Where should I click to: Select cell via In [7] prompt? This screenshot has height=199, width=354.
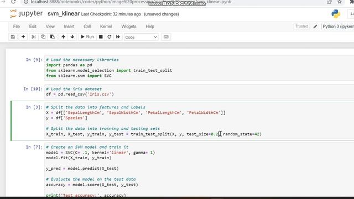(34, 147)
